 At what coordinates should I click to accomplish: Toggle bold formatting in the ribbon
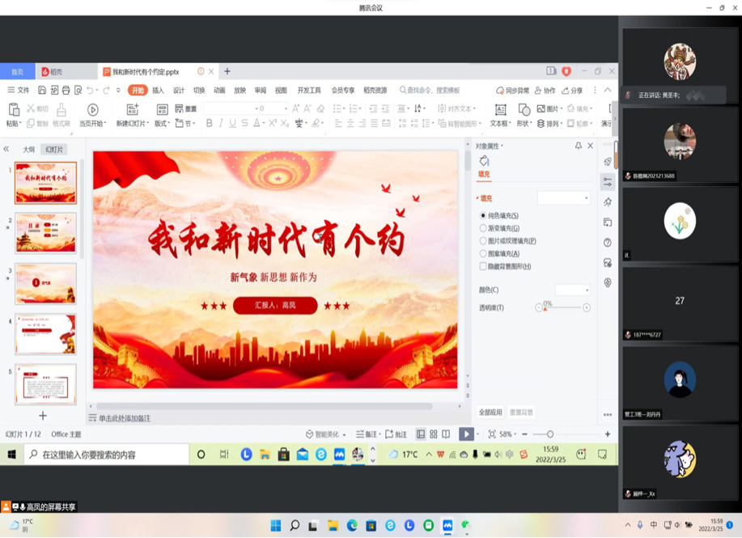pos(209,124)
